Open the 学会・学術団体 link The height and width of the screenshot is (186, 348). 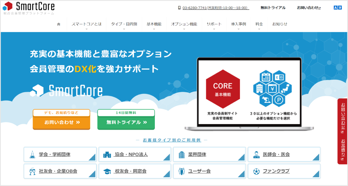(55, 154)
